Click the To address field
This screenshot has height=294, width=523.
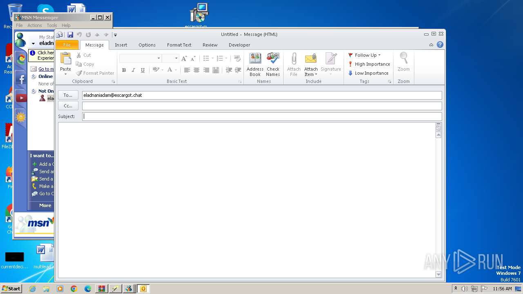(x=262, y=95)
